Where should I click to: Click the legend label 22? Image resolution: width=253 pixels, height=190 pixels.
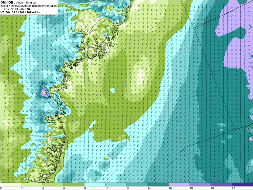tap(233, 188)
